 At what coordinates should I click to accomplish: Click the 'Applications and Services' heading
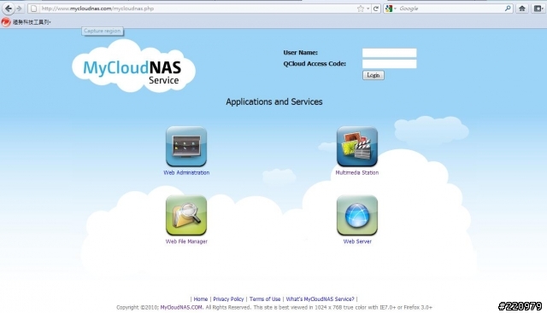[x=274, y=101]
